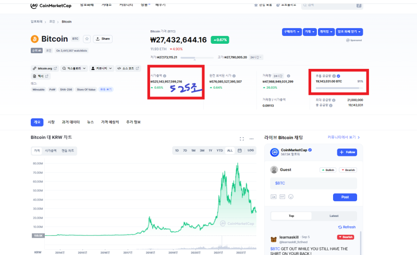The image size is (417, 255).
Task: Set chart range to 7D
Action: (185, 150)
